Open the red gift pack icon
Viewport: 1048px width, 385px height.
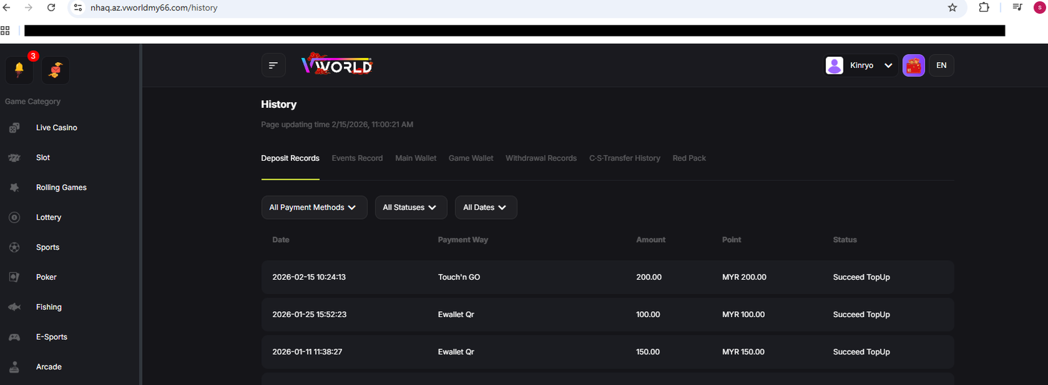913,65
